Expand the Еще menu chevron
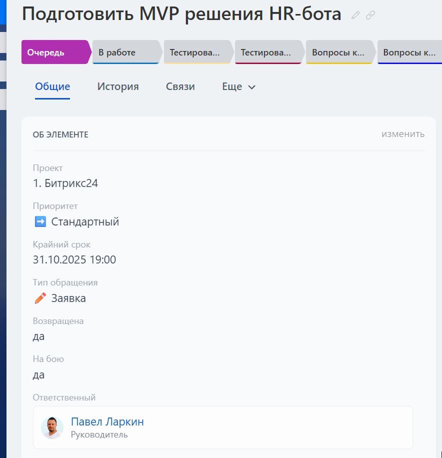Screen dimensions: 442x458 click(249, 86)
